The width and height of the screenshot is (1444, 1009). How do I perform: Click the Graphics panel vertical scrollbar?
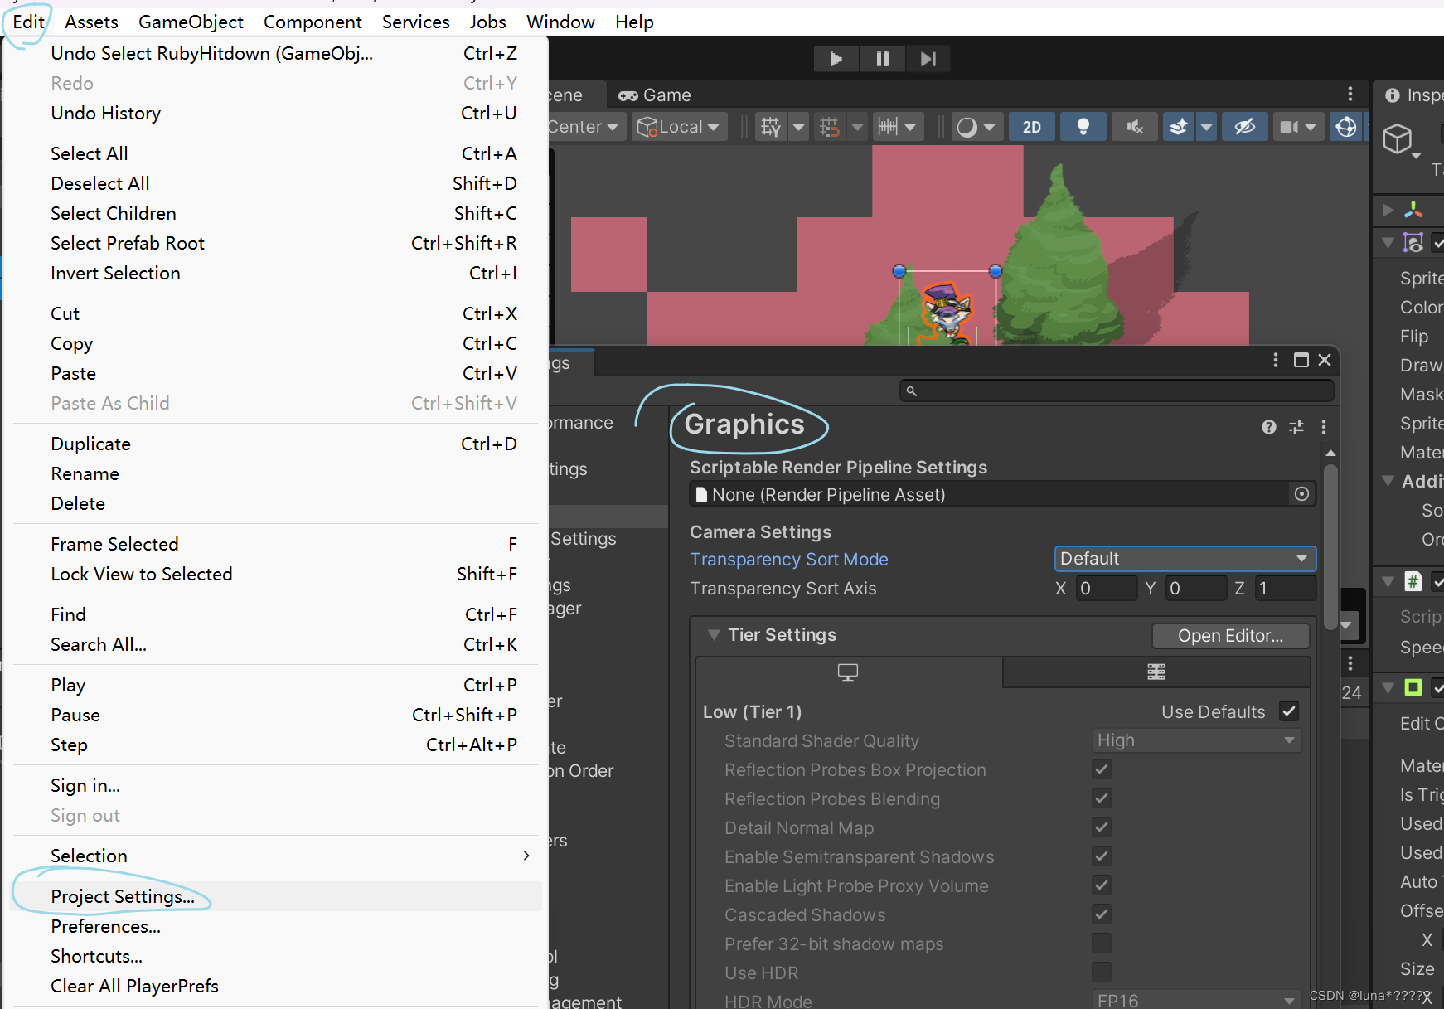(1330, 547)
